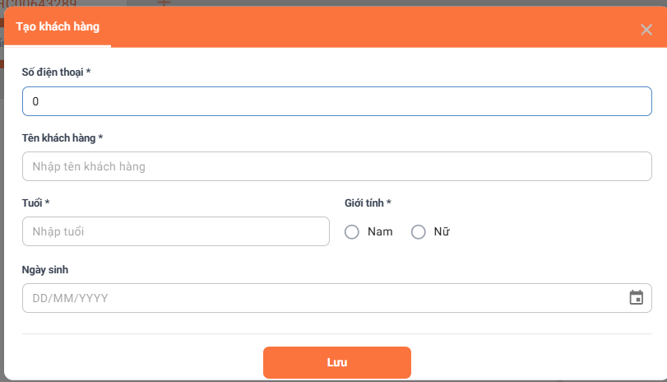Click empty orange header bar area
This screenshot has width=667, height=382.
coord(370,27)
